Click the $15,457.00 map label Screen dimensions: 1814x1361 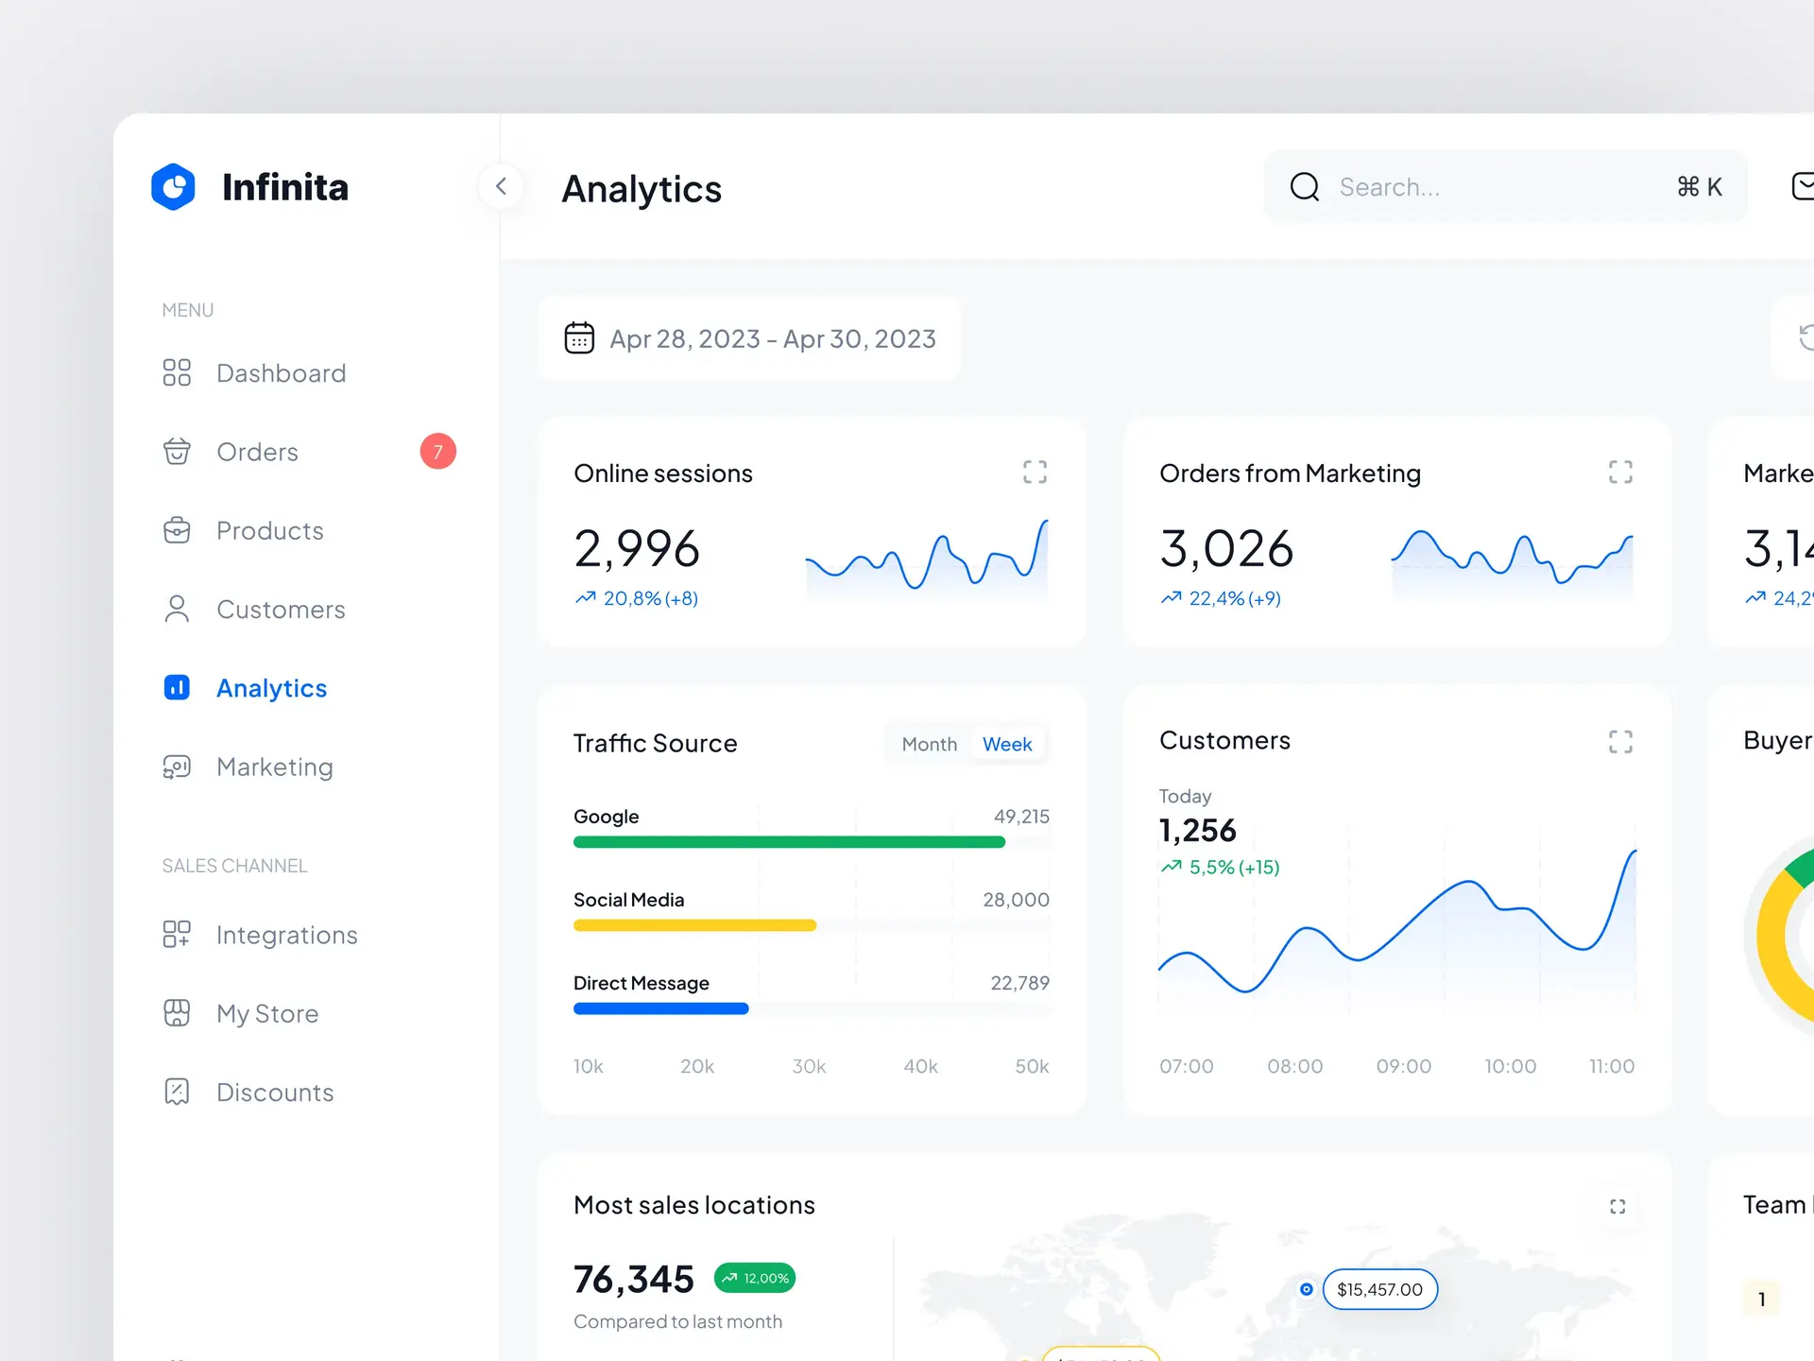pos(1380,1289)
